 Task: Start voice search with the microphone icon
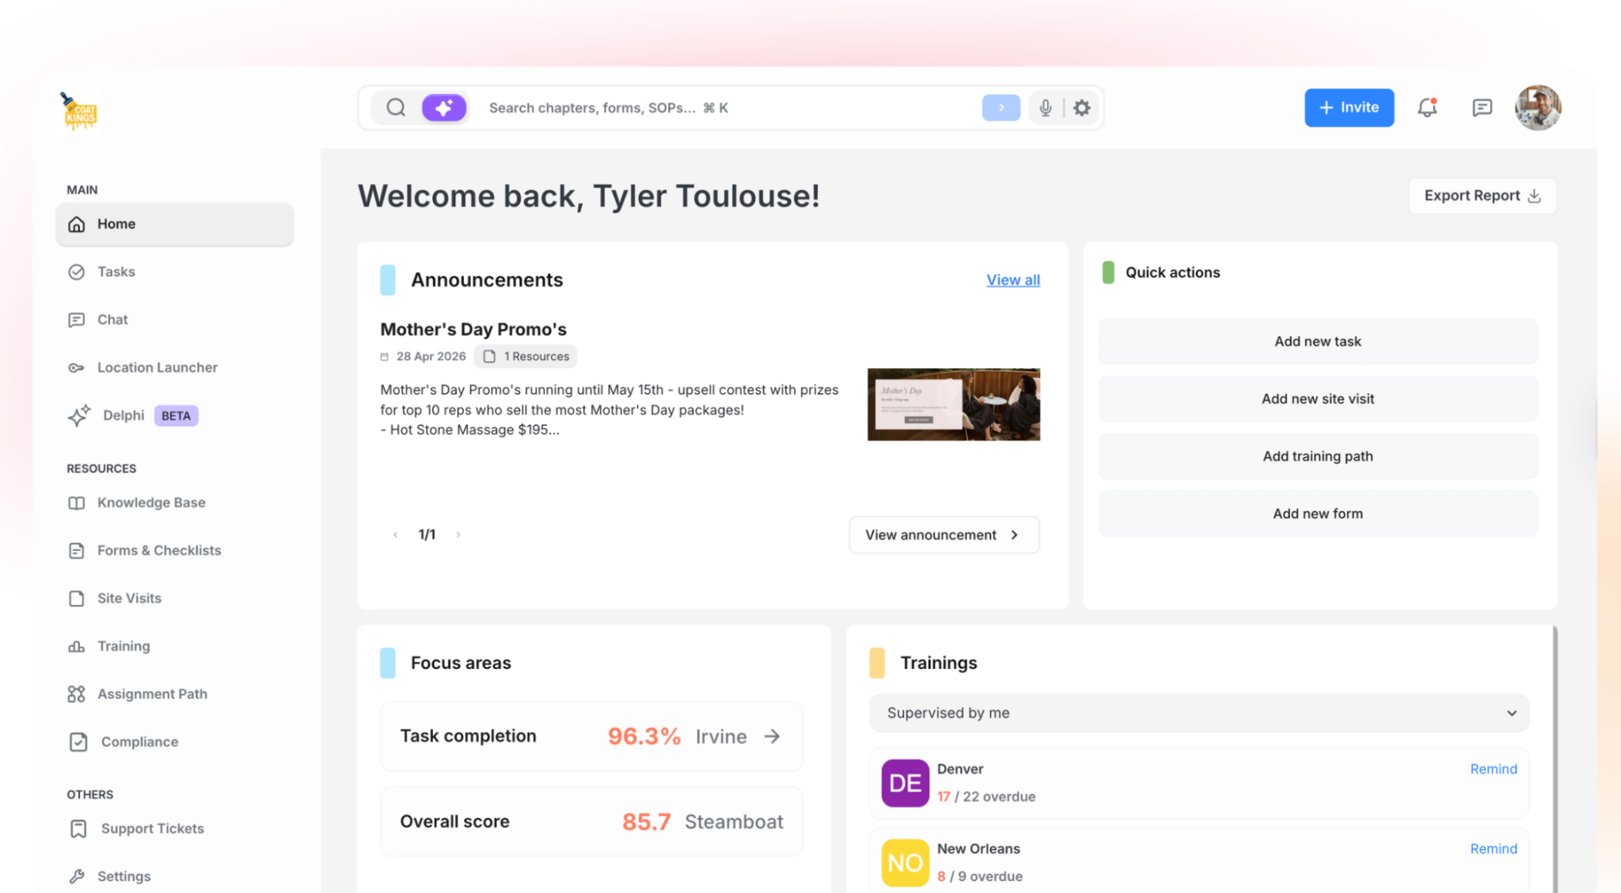[x=1046, y=108]
